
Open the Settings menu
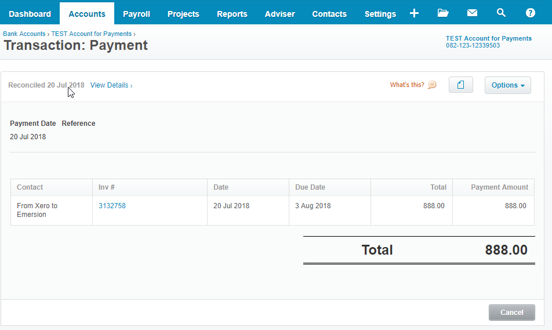click(x=380, y=14)
